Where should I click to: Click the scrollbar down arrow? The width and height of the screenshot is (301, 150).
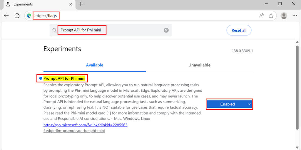click(x=297, y=147)
